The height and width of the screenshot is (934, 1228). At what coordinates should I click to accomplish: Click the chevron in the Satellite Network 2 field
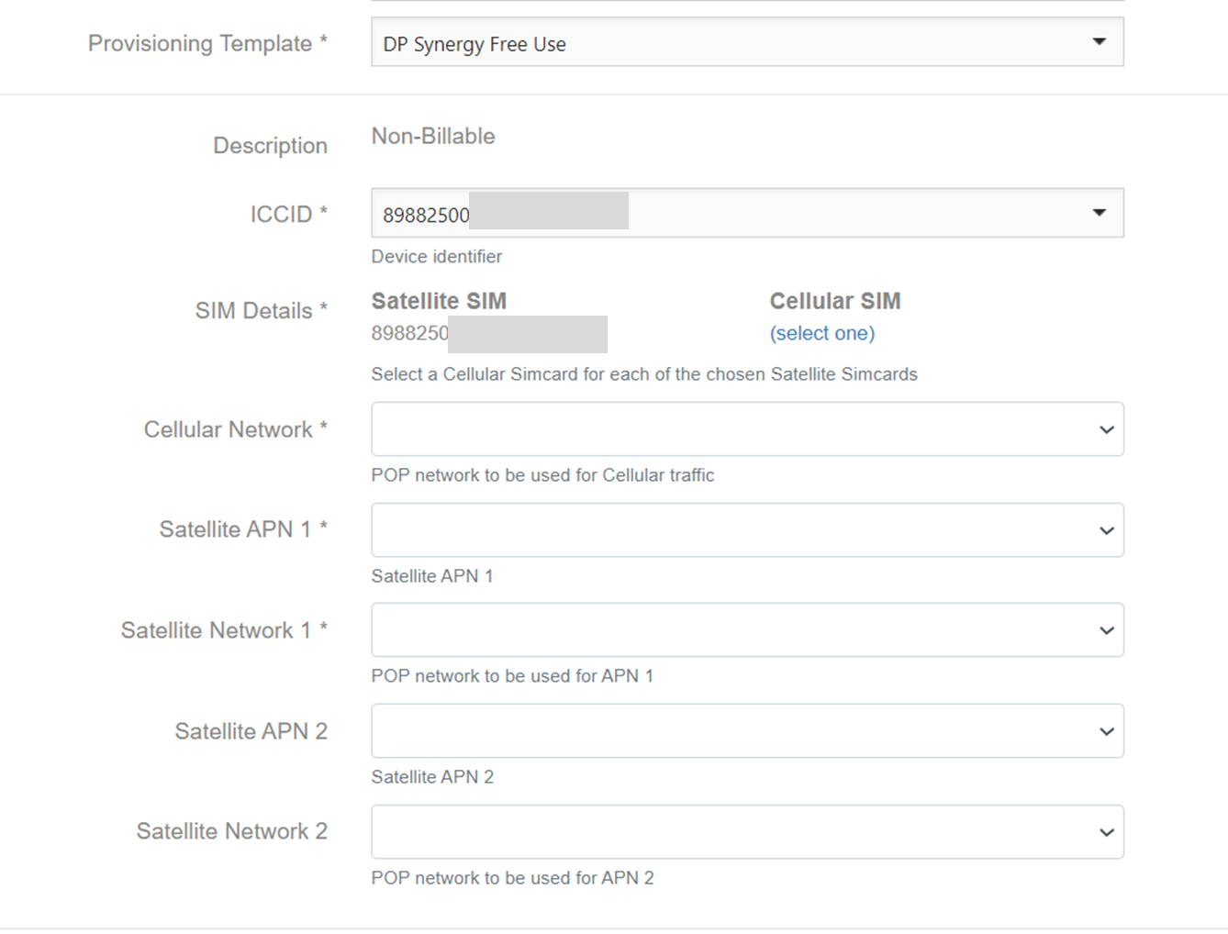1106,833
